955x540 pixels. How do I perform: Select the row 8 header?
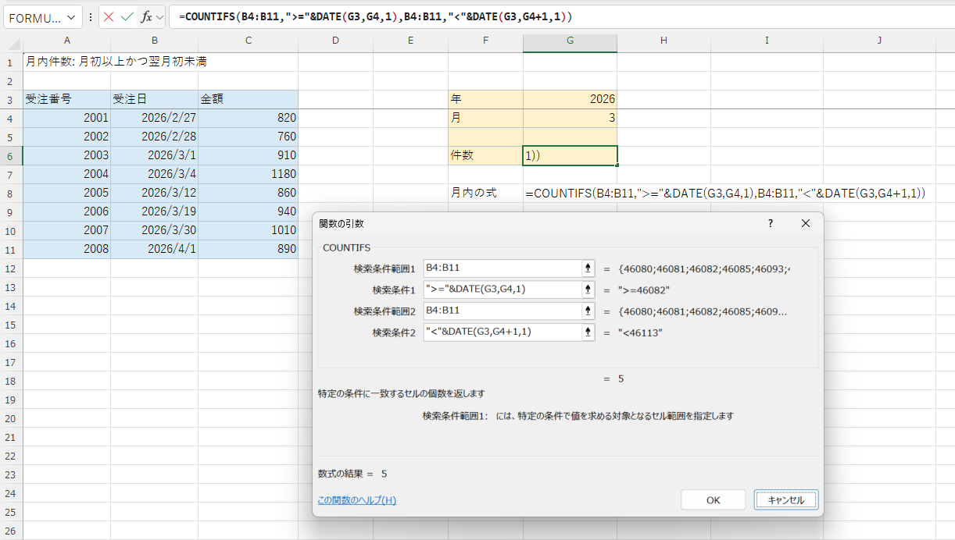11,194
